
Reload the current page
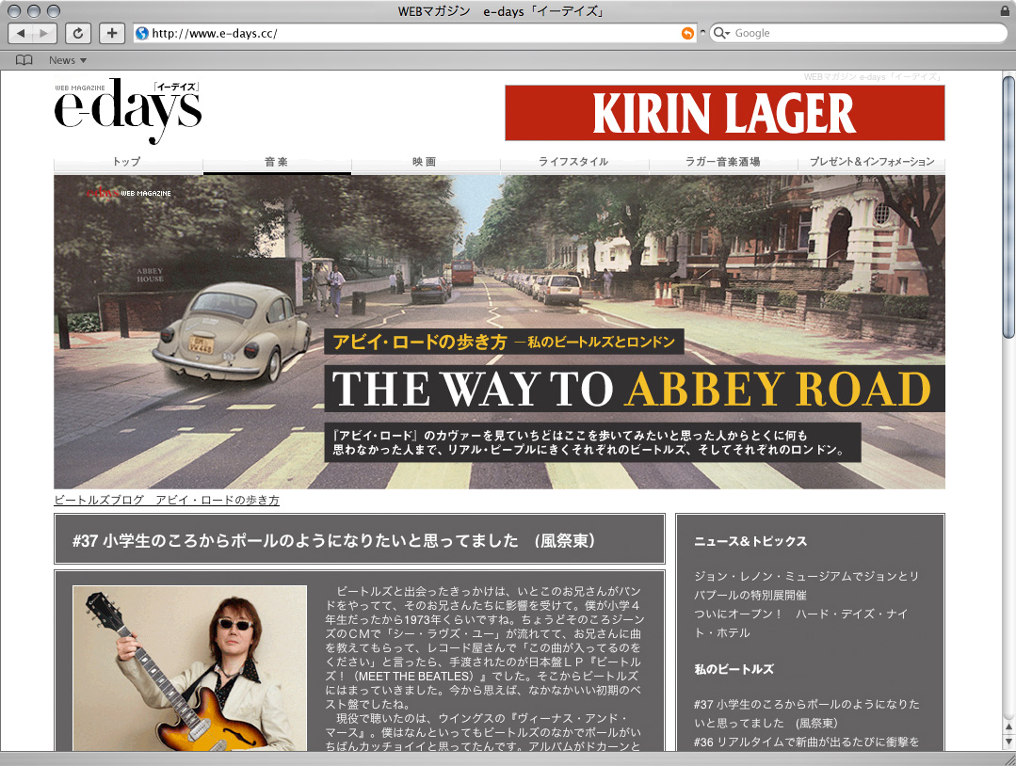79,34
